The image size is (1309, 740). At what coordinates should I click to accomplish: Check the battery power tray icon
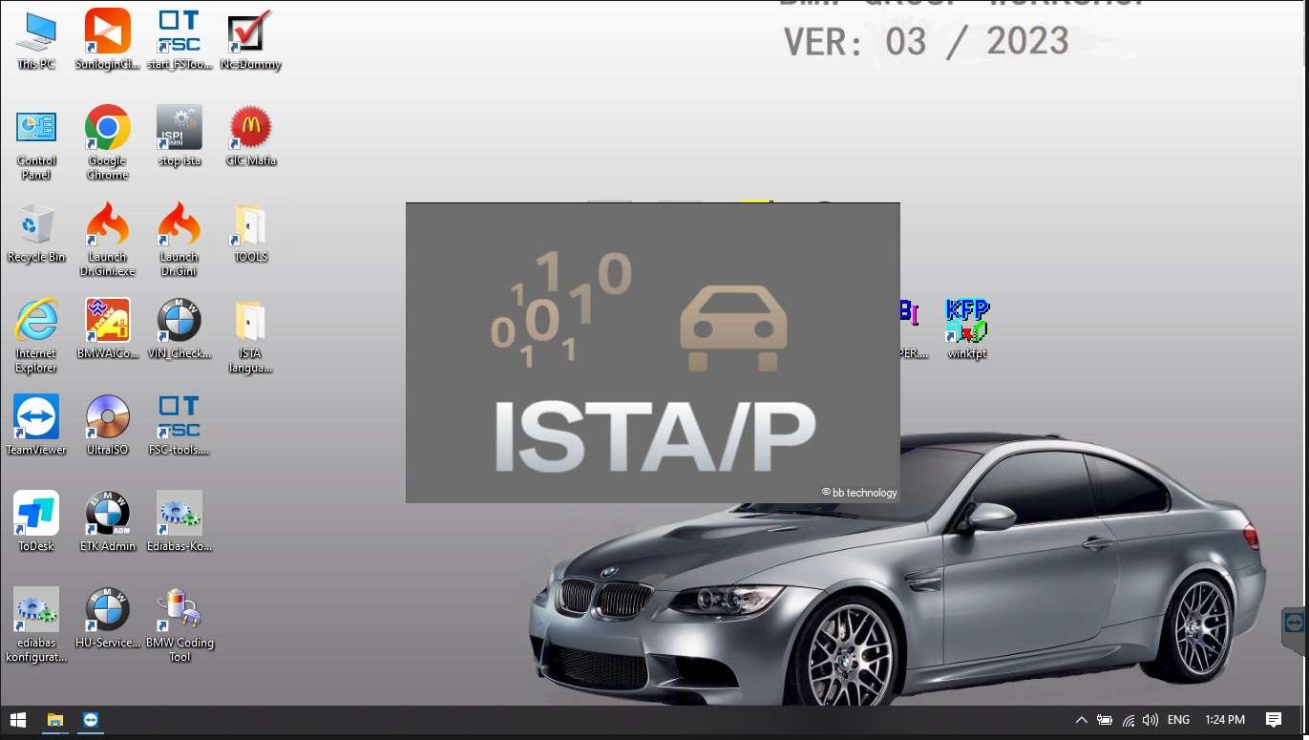1105,720
